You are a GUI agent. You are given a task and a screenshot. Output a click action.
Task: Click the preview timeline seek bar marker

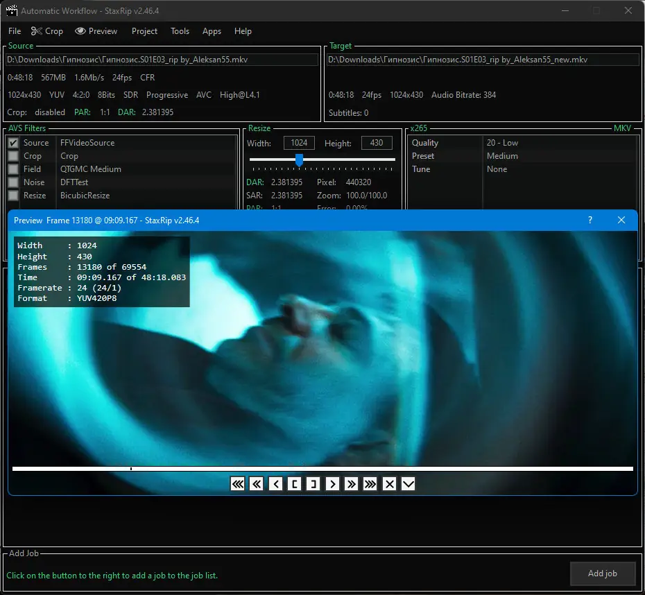point(131,469)
